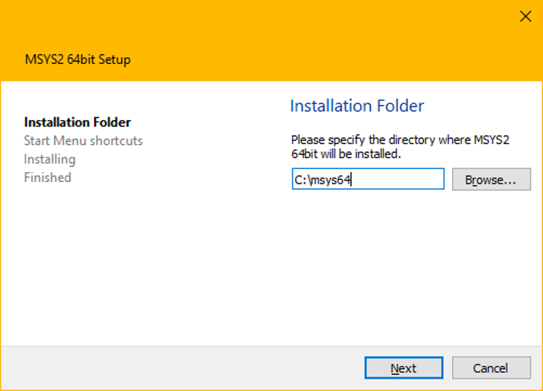Click the Finished step label
The height and width of the screenshot is (391, 543).
[48, 177]
